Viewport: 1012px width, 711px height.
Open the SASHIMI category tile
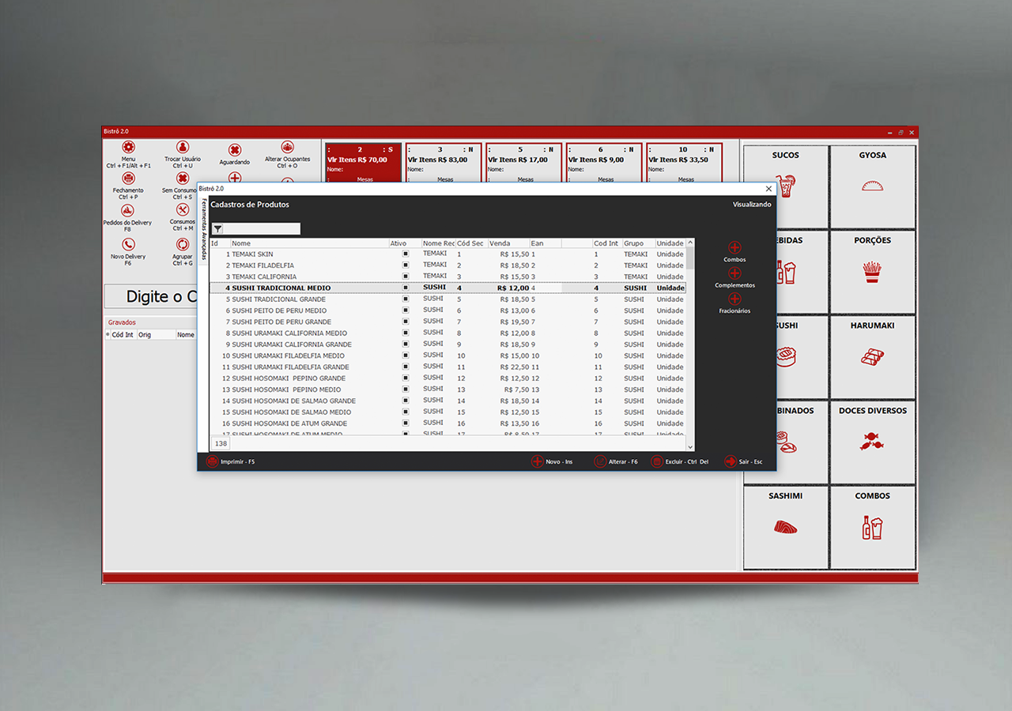pos(785,527)
